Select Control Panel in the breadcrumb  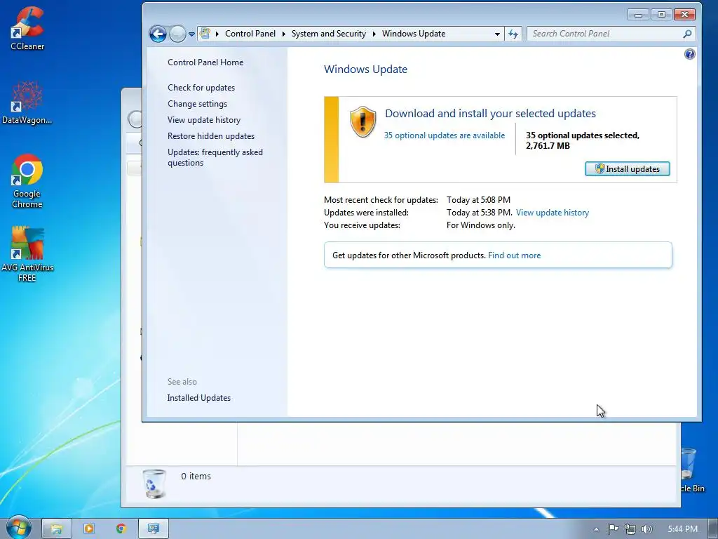250,34
